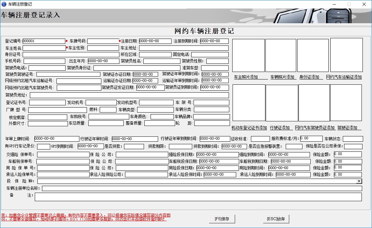Focus the 网络预约出租汽车运输证号 input field
This screenshot has height=228, width=372.
tap(79, 81)
